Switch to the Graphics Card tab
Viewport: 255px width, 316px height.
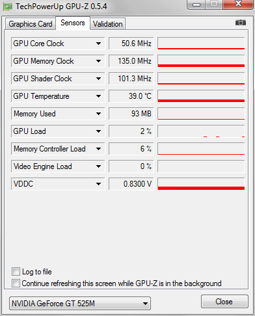[31, 24]
